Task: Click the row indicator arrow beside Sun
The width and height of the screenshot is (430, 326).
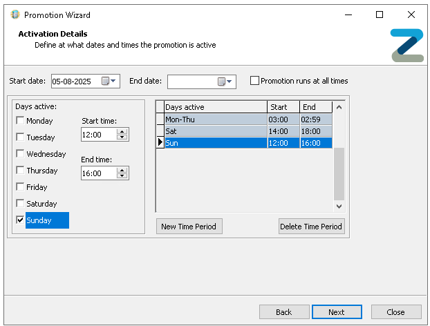Action: click(x=160, y=143)
